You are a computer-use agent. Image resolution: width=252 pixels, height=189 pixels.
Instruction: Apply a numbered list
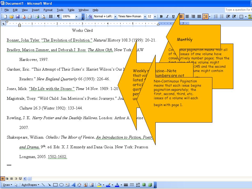click(216, 16)
